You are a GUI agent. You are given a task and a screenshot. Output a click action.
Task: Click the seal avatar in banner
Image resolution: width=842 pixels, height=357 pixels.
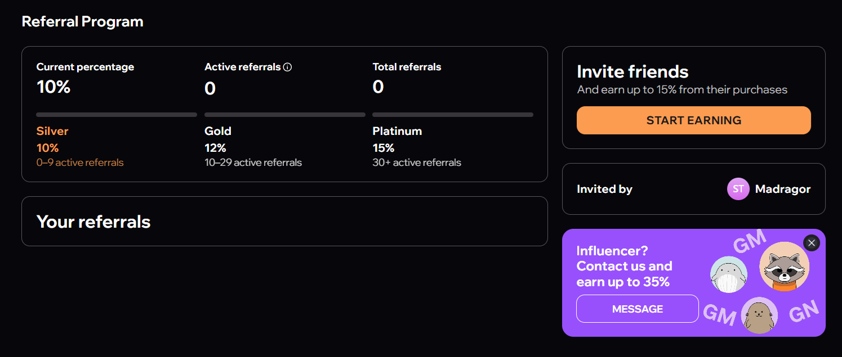pos(729,274)
